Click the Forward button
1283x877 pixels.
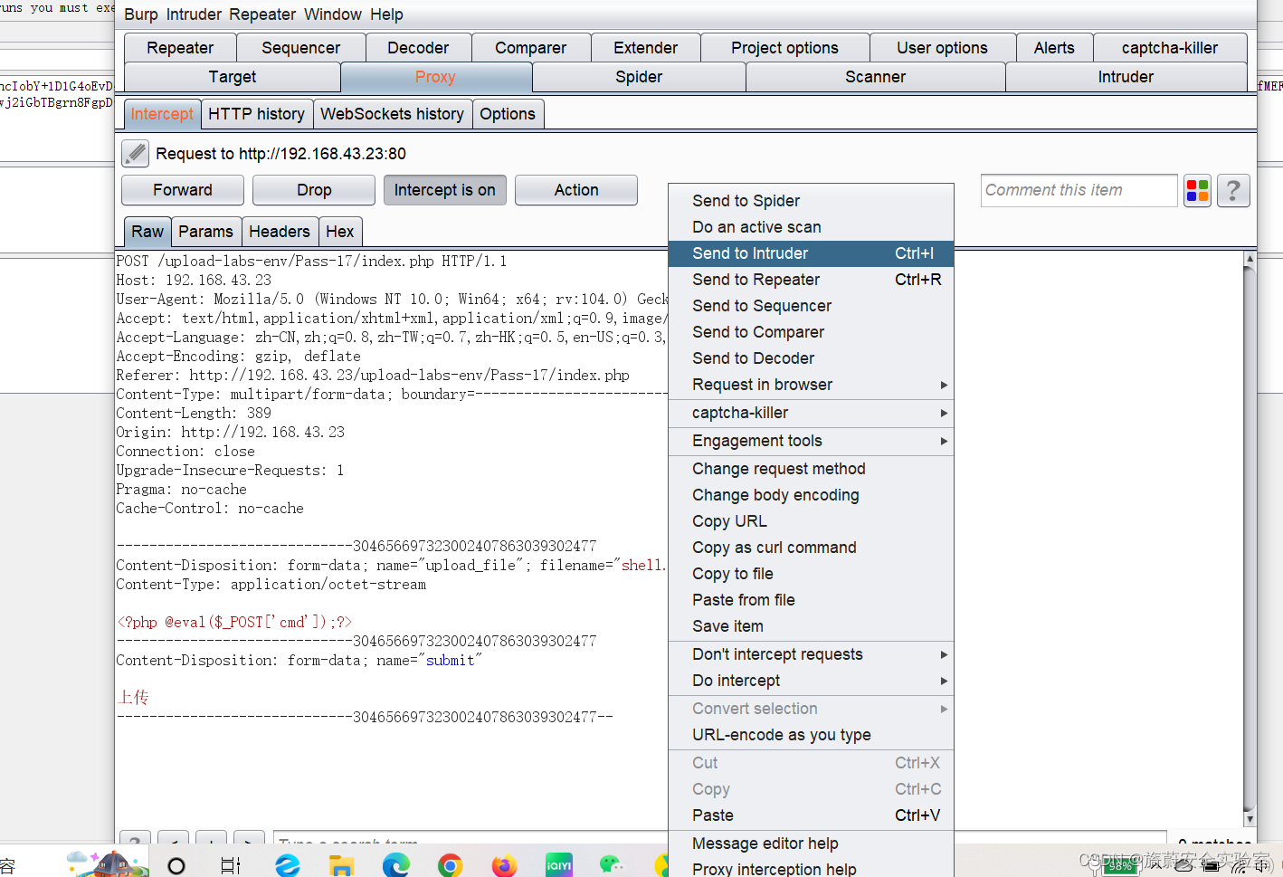point(183,190)
